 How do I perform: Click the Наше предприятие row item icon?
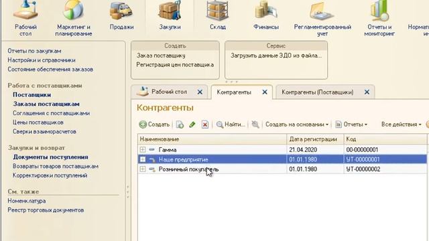click(x=152, y=160)
